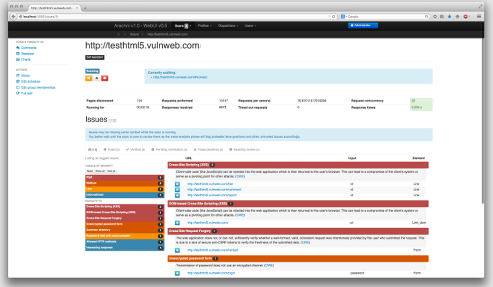Open the Users dropdown menu
Image resolution: width=493 pixels, height=287 pixels.
(x=250, y=26)
